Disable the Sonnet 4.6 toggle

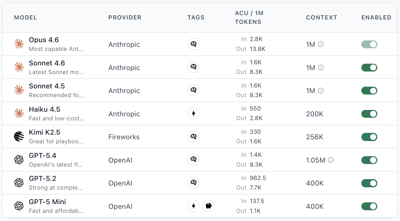(x=369, y=67)
